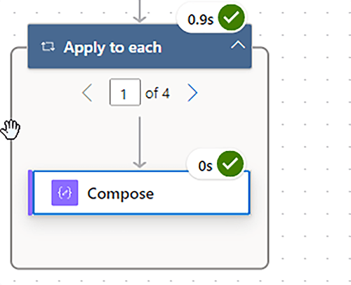Click empty area inside loop below Compose
This screenshot has width=351, height=285.
[140, 242]
